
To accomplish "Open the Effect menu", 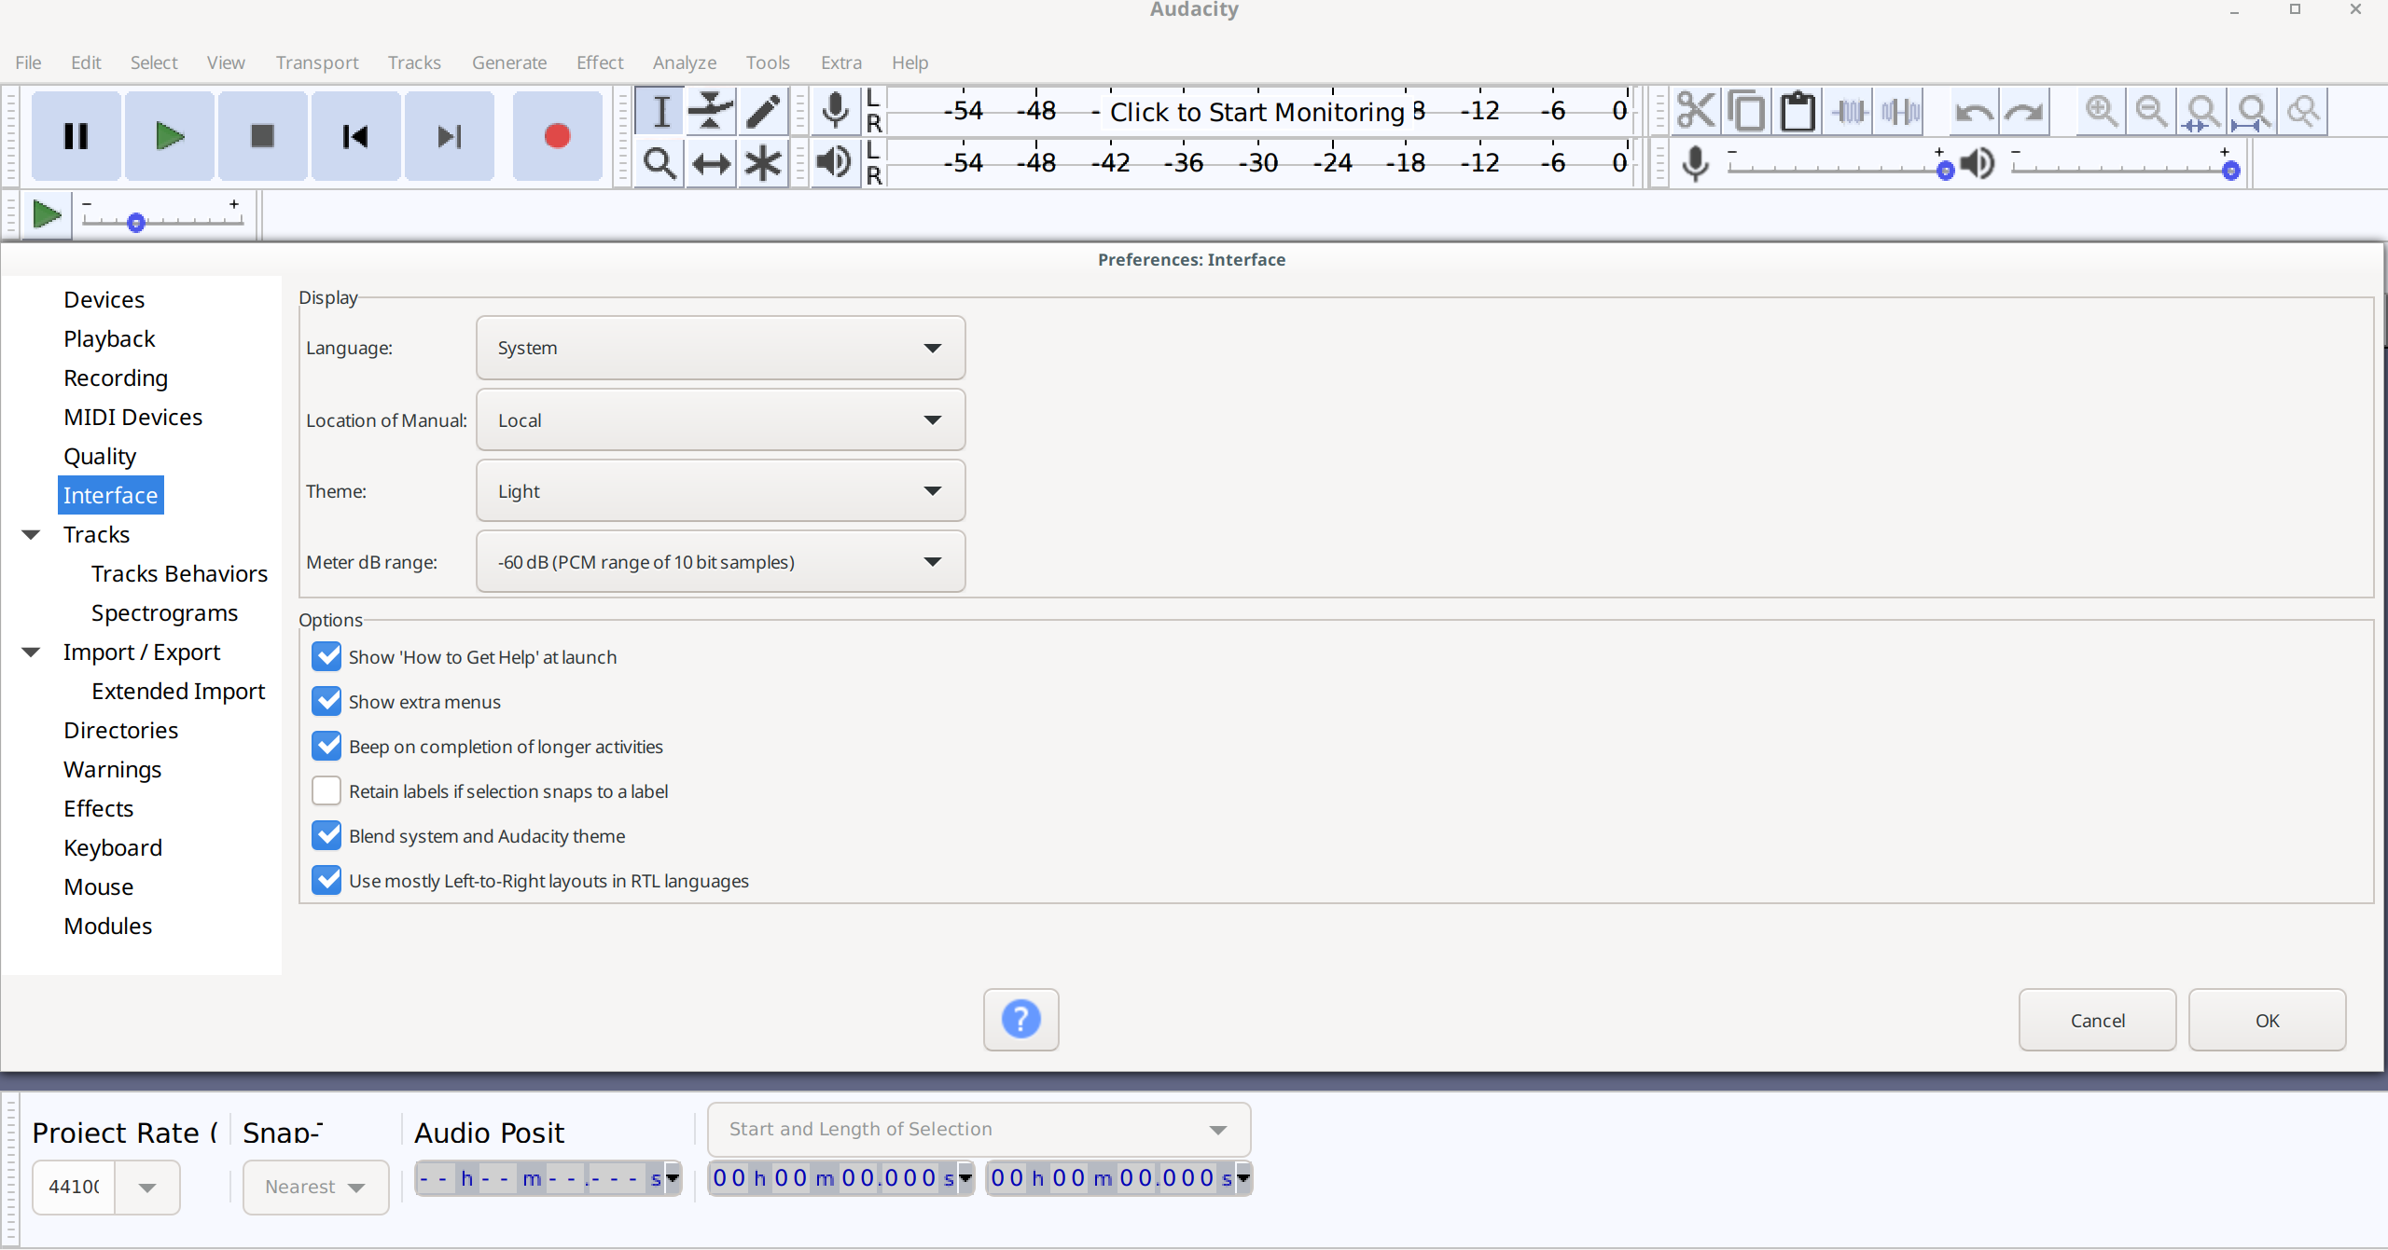I will tap(600, 62).
